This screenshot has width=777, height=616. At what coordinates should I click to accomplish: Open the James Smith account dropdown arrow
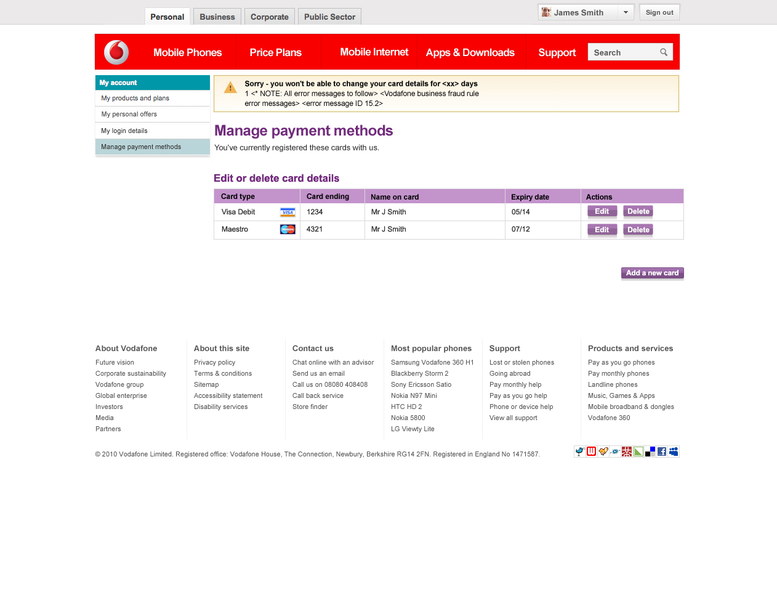(626, 12)
